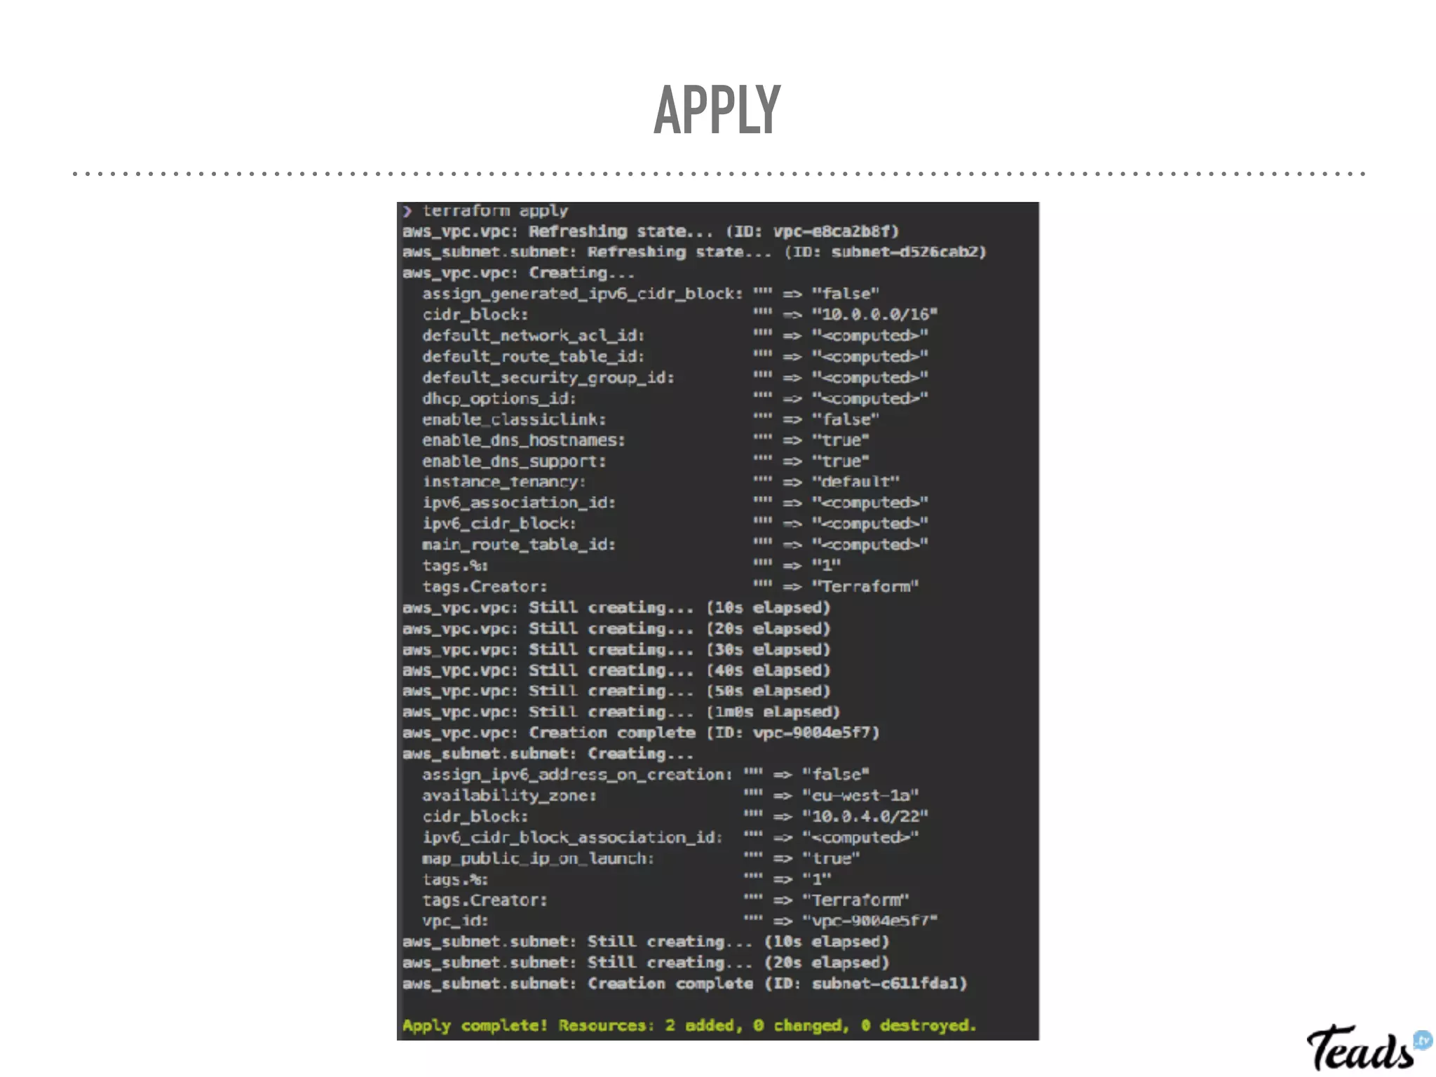This screenshot has width=1436, height=1077.
Task: Click the subnet still creating 10s elapsed line
Action: (645, 942)
